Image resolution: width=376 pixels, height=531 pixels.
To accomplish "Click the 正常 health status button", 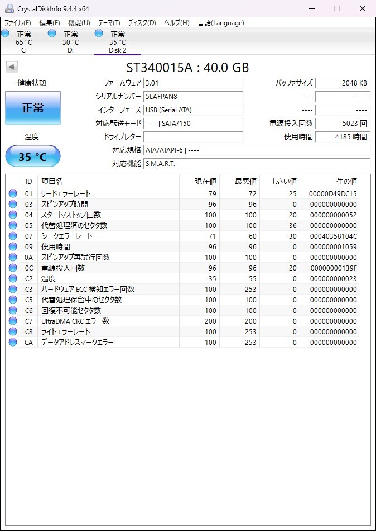I will pyautogui.click(x=33, y=108).
